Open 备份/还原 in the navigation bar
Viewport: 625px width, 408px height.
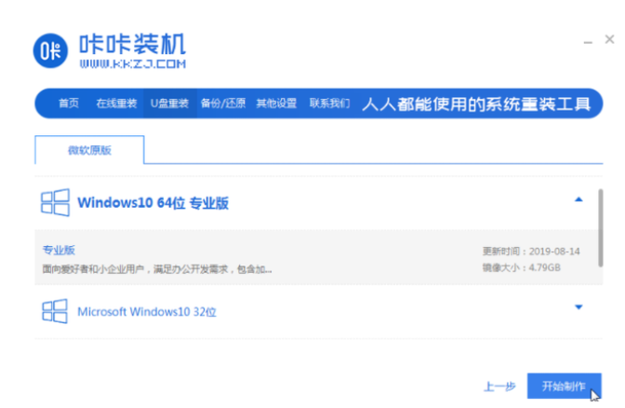point(223,103)
